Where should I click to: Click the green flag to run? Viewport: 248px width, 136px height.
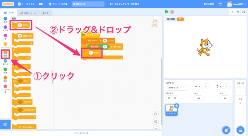[167, 12]
